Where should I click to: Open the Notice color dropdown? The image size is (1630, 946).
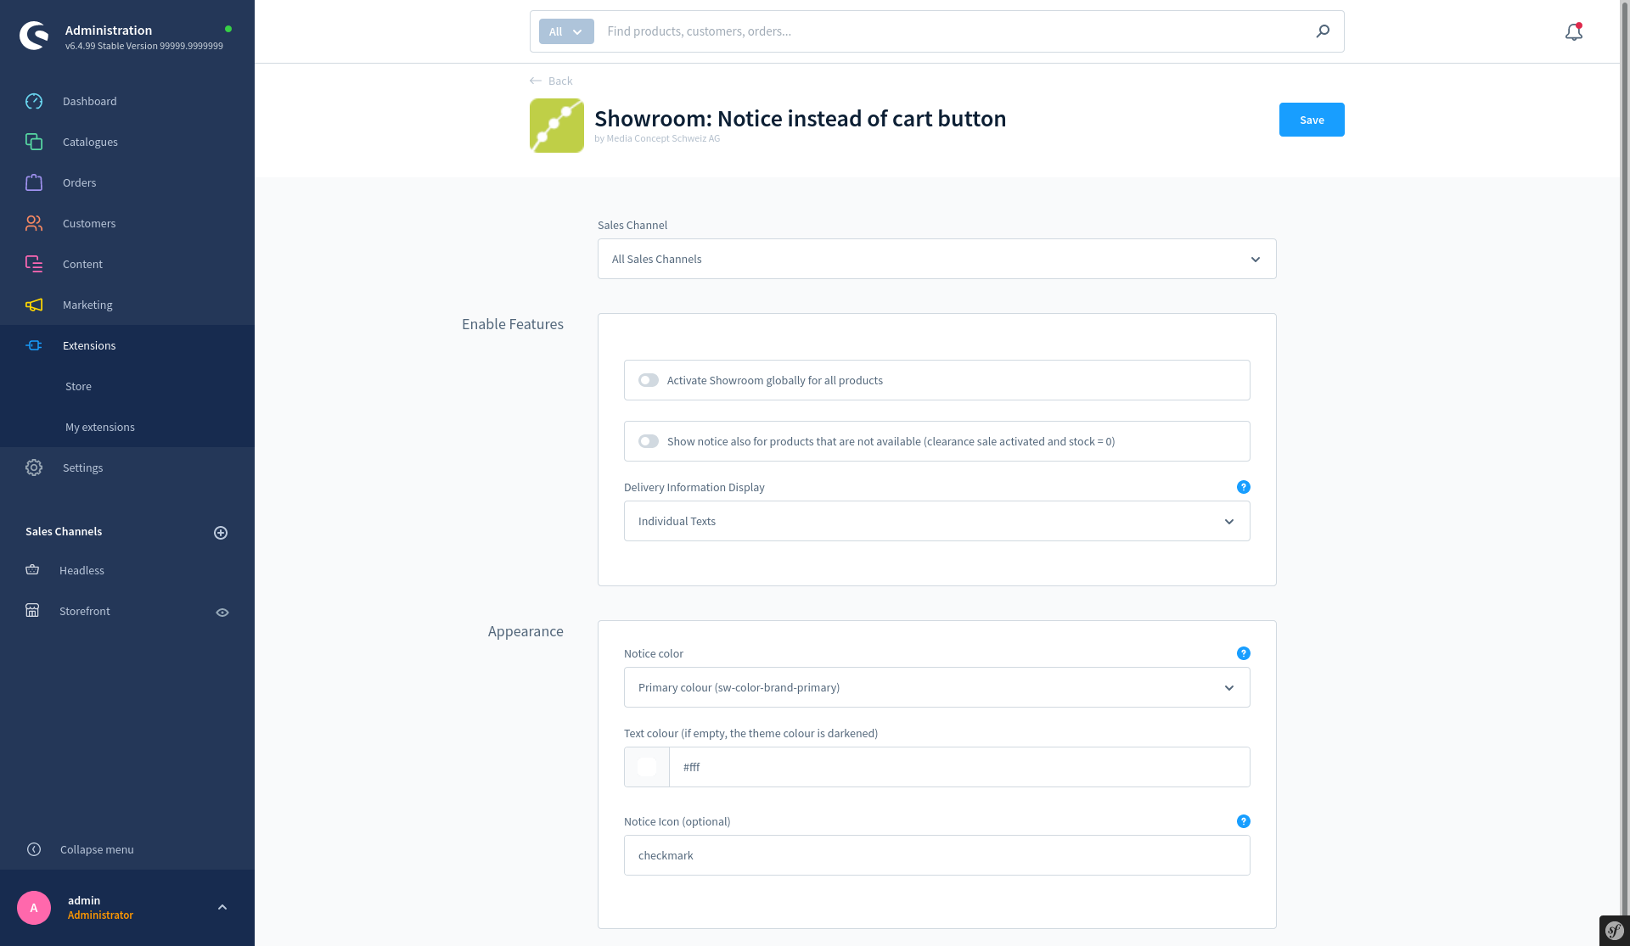pyautogui.click(x=937, y=687)
